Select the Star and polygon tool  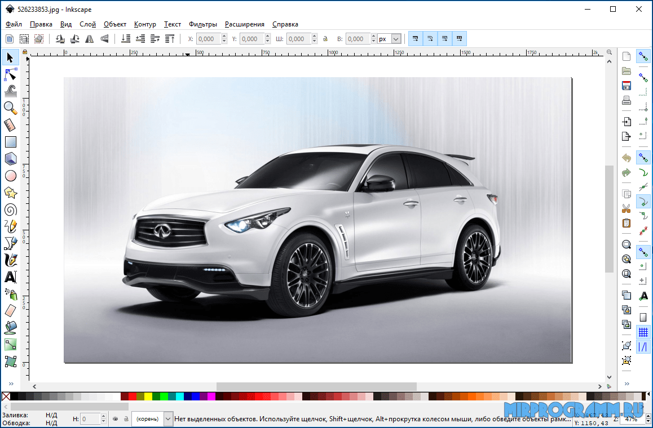pos(10,193)
